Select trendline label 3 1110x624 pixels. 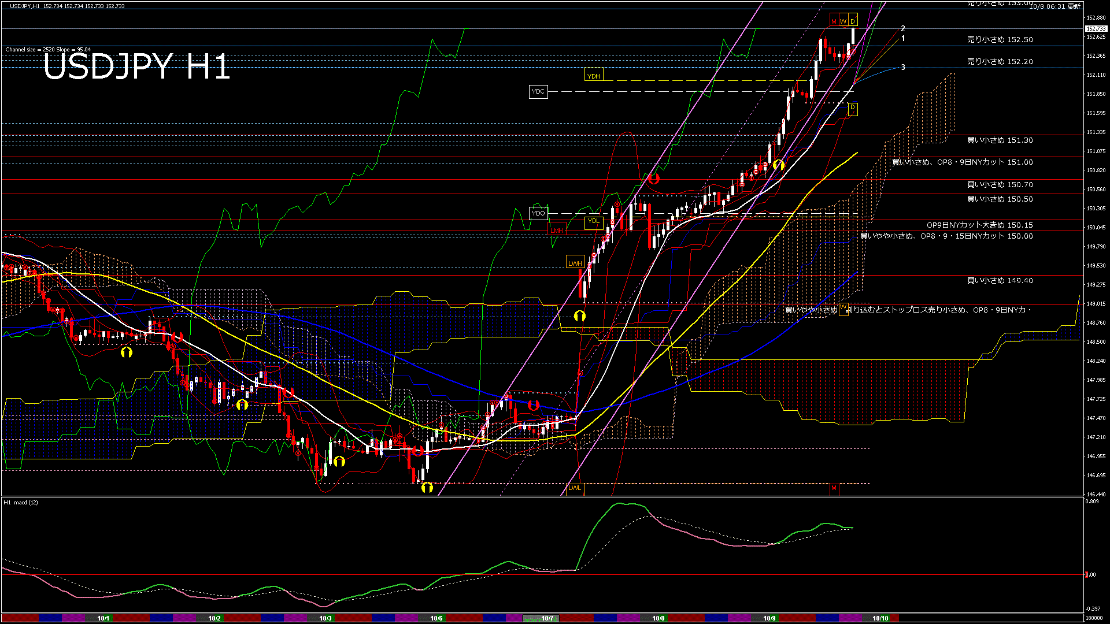[x=903, y=67]
